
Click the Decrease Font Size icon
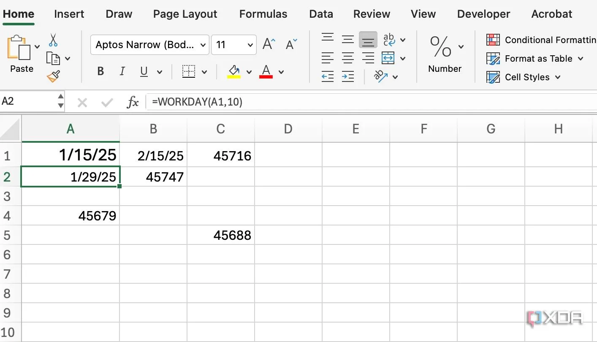[x=291, y=44]
